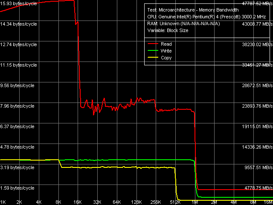
Task: Click the '4M' block size label
Action: [234, 202]
